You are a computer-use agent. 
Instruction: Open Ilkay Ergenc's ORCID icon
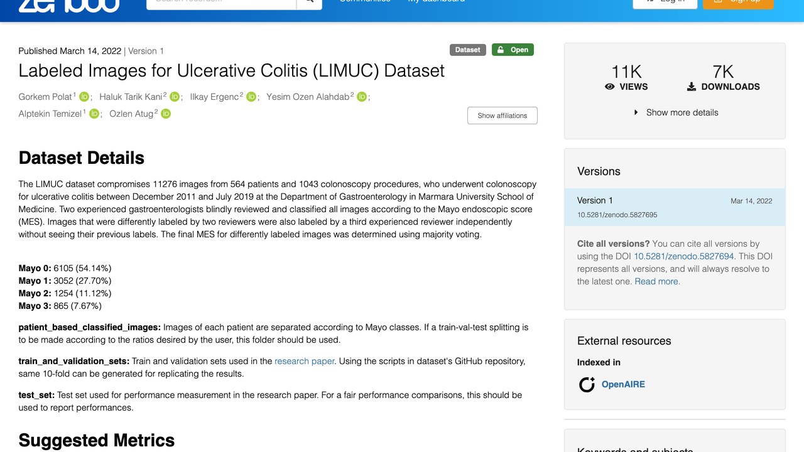pyautogui.click(x=251, y=97)
